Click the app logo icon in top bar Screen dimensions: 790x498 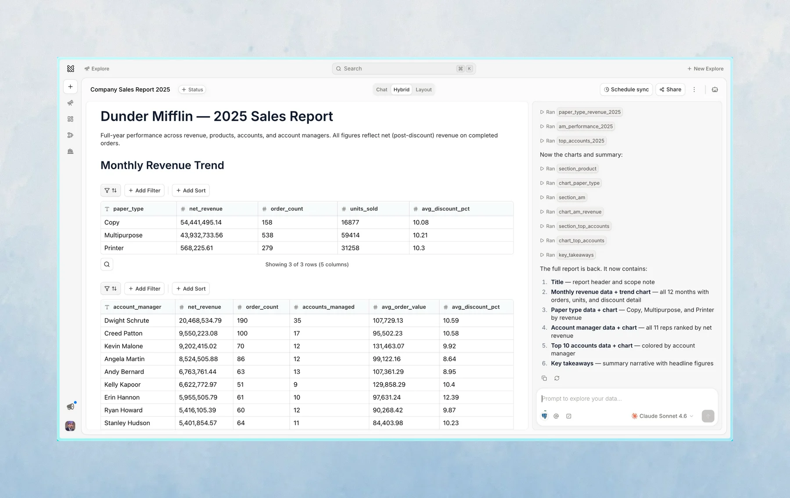pos(71,68)
